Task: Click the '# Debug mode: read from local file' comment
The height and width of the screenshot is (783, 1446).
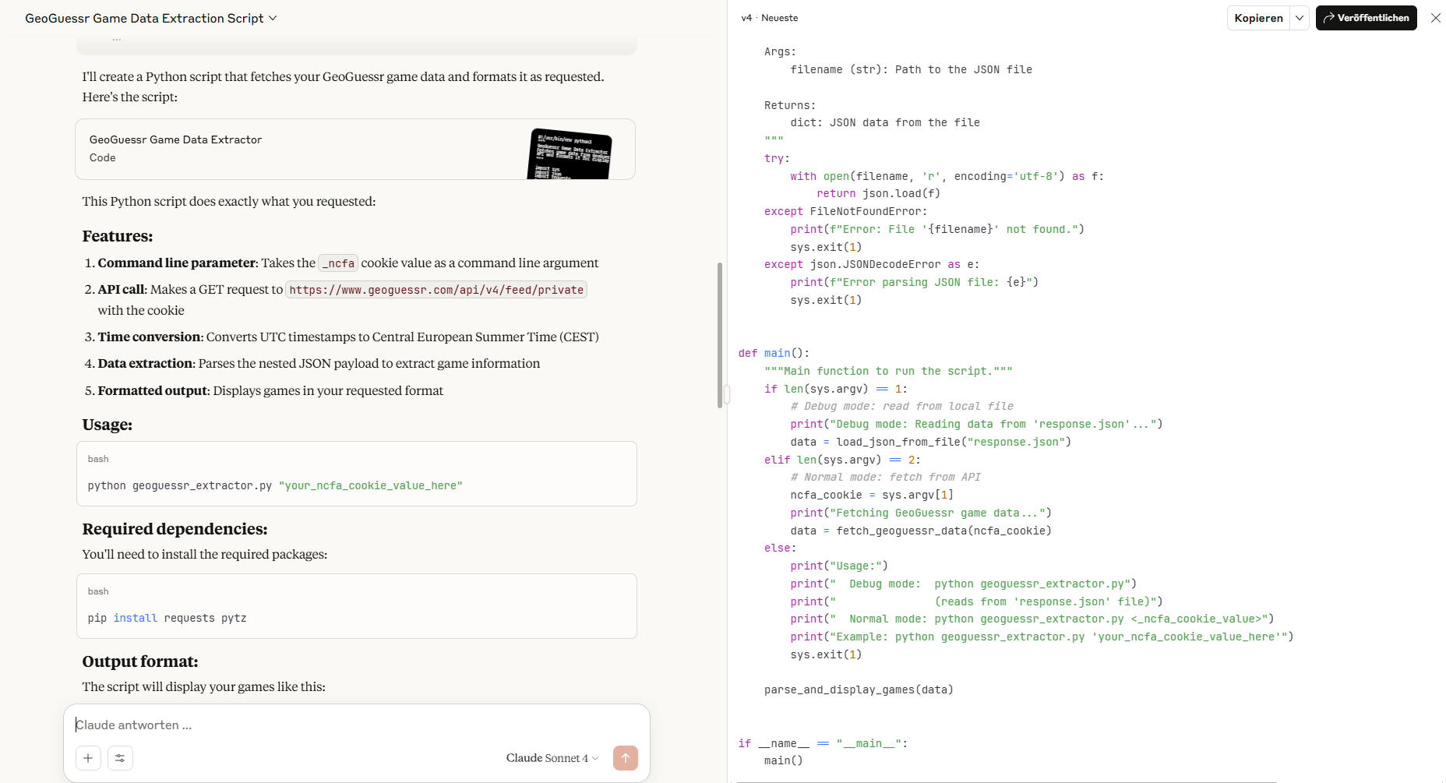Action: (901, 406)
